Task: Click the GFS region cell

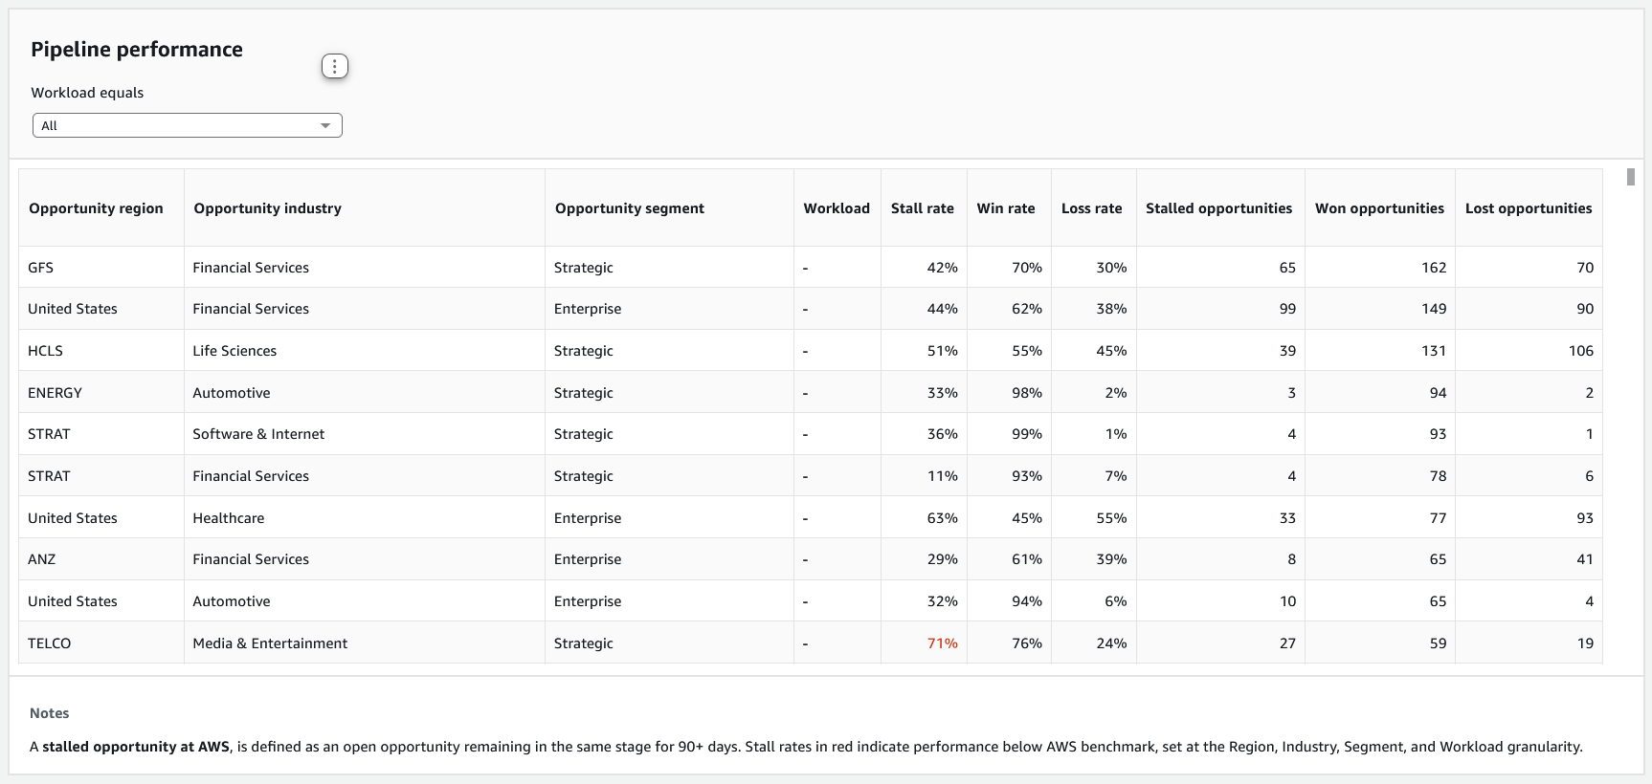Action: pyautogui.click(x=41, y=268)
